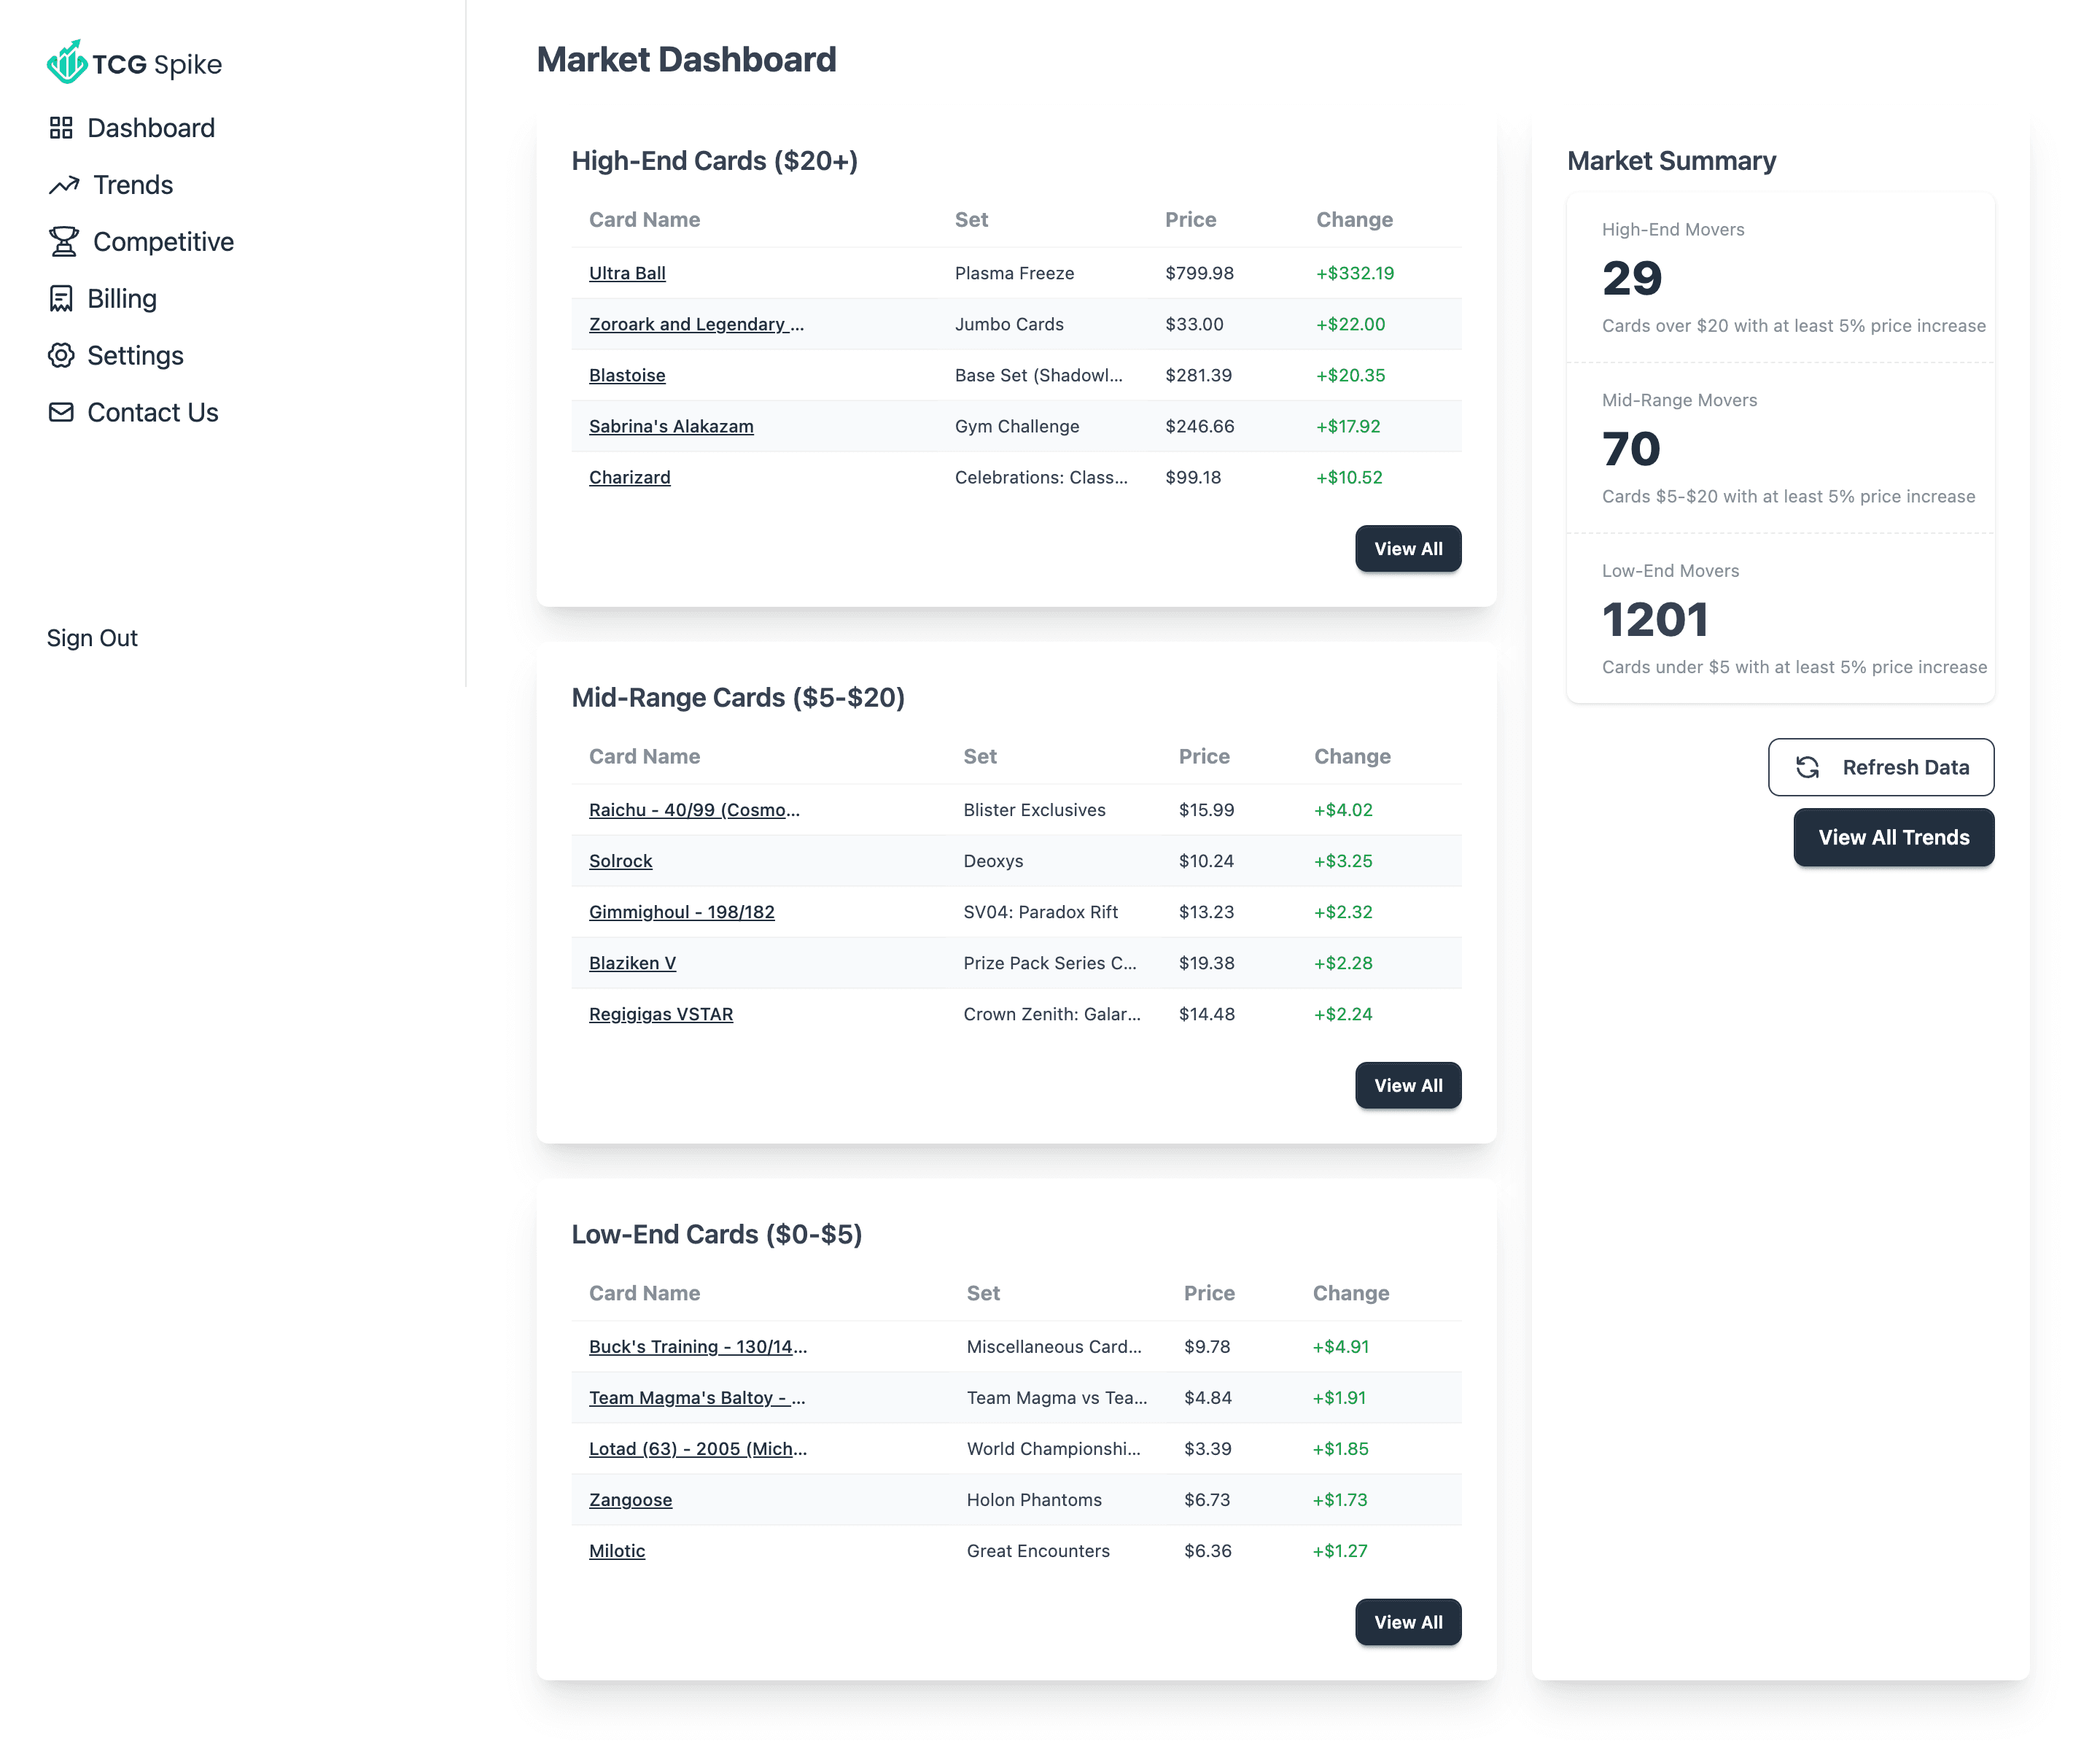Open the Ultra Ball card link
The height and width of the screenshot is (1762, 2100).
click(627, 273)
